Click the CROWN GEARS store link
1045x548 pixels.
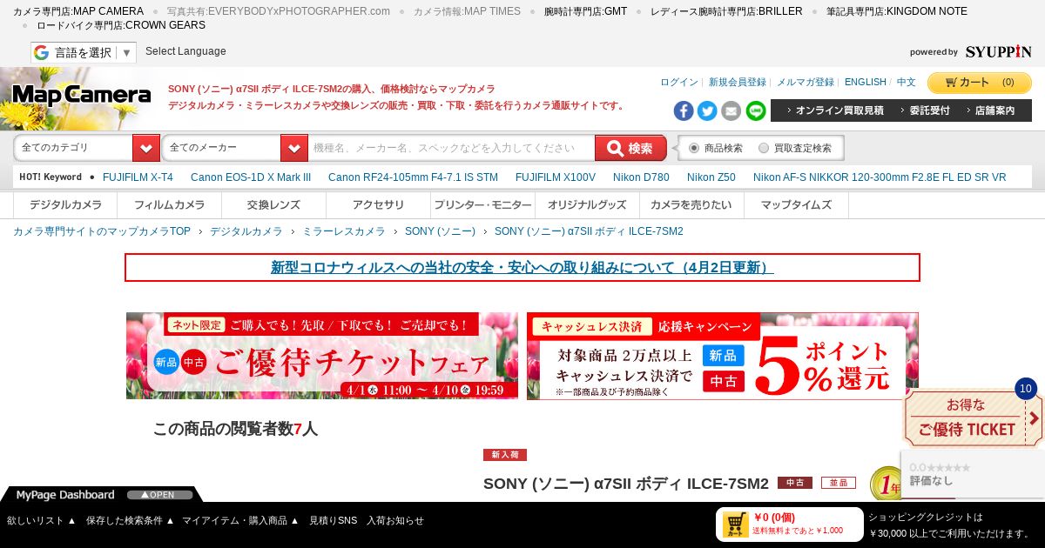point(121,25)
